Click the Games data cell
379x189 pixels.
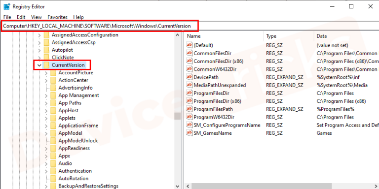tap(324, 133)
